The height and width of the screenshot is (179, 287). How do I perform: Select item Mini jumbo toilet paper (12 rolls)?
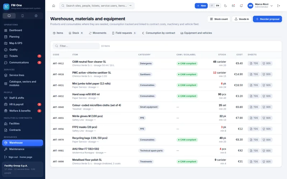tap(91, 84)
